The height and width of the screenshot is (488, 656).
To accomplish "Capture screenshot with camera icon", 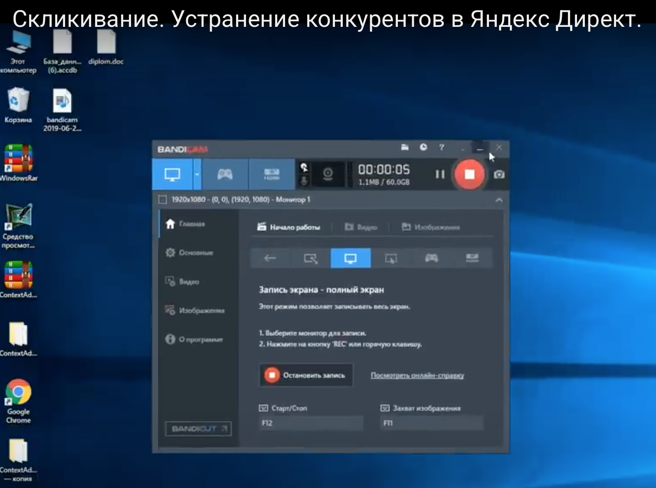I will point(499,174).
